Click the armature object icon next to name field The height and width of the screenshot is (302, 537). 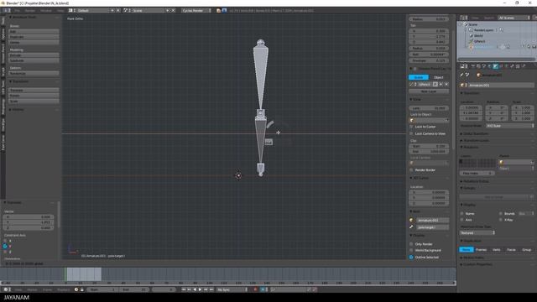tap(462, 85)
